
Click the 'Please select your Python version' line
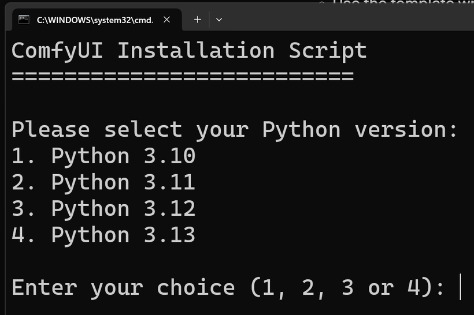point(234,130)
